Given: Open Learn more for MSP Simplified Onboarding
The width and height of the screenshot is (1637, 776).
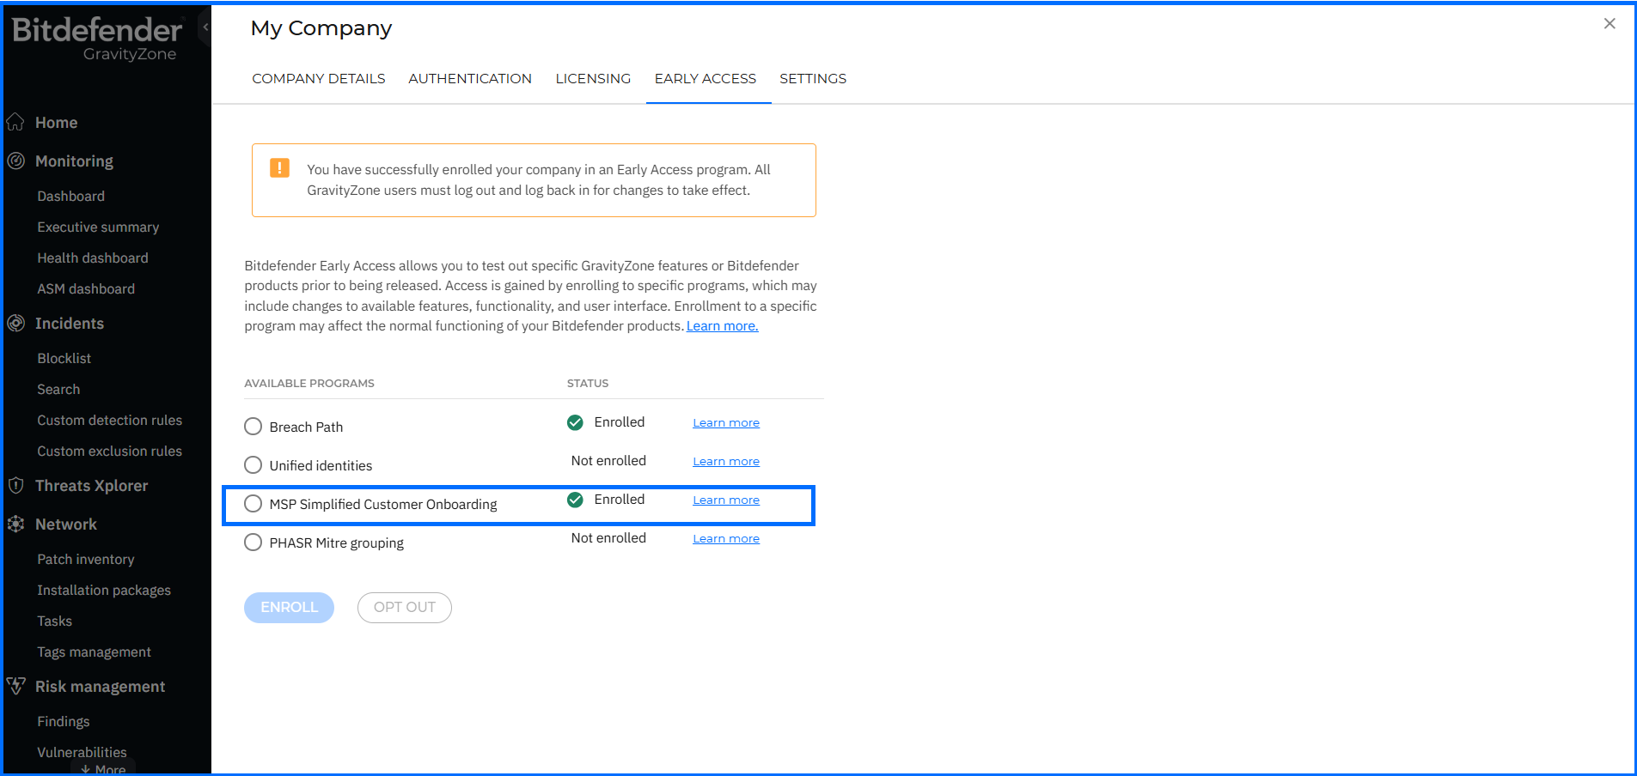Looking at the screenshot, I should (726, 500).
